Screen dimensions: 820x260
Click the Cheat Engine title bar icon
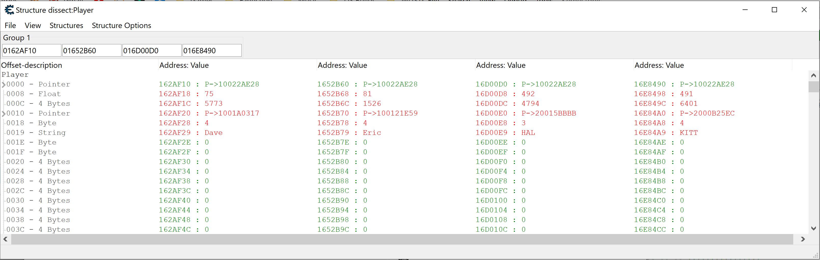click(x=9, y=10)
